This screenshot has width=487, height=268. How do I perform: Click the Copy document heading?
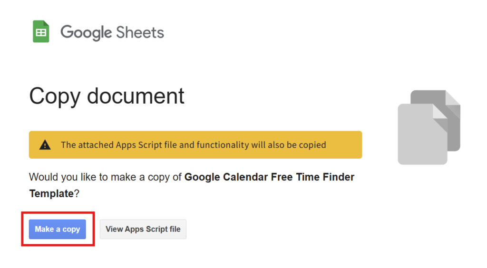(107, 96)
